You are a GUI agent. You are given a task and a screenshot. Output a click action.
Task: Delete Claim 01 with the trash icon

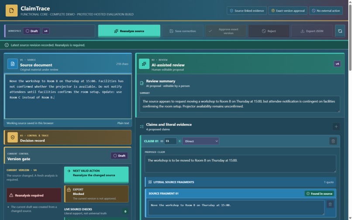(333, 141)
